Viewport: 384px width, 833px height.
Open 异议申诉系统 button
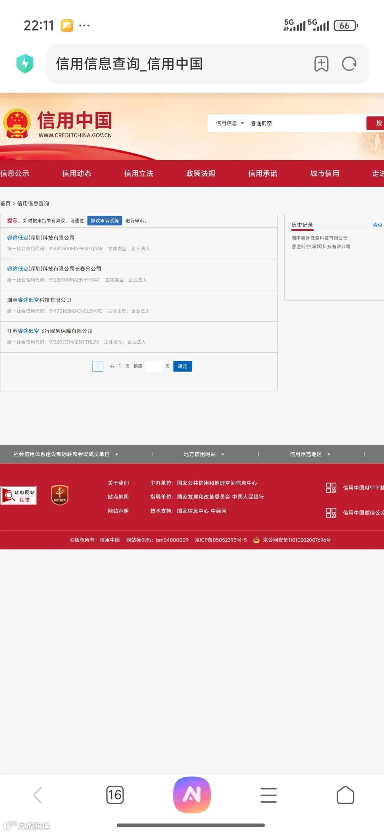pos(105,221)
